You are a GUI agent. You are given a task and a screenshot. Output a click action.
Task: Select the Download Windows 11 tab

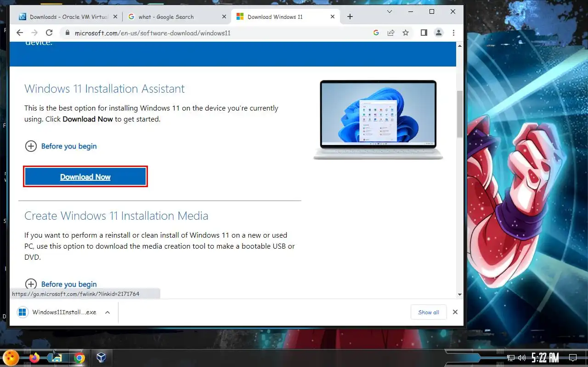coord(285,17)
